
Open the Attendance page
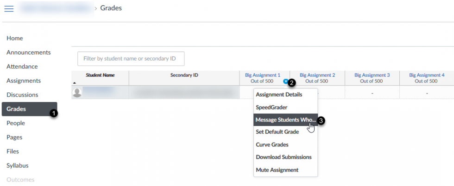(22, 66)
